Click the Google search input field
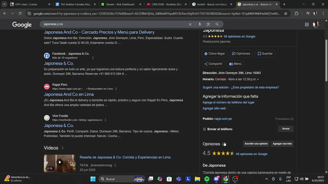This screenshot has width=328, height=184. [x=115, y=24]
